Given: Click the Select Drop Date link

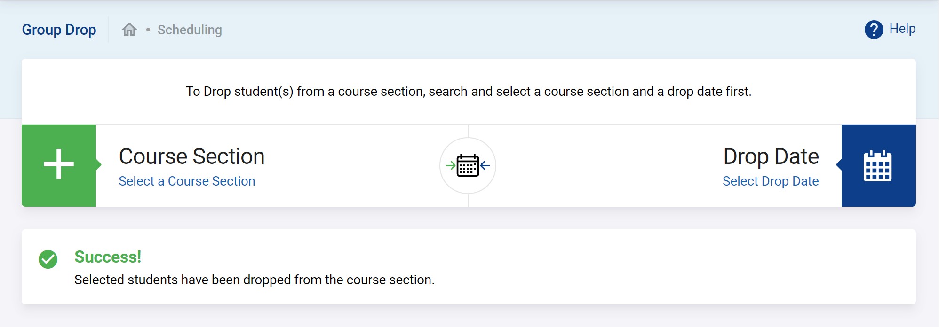Looking at the screenshot, I should coord(770,181).
